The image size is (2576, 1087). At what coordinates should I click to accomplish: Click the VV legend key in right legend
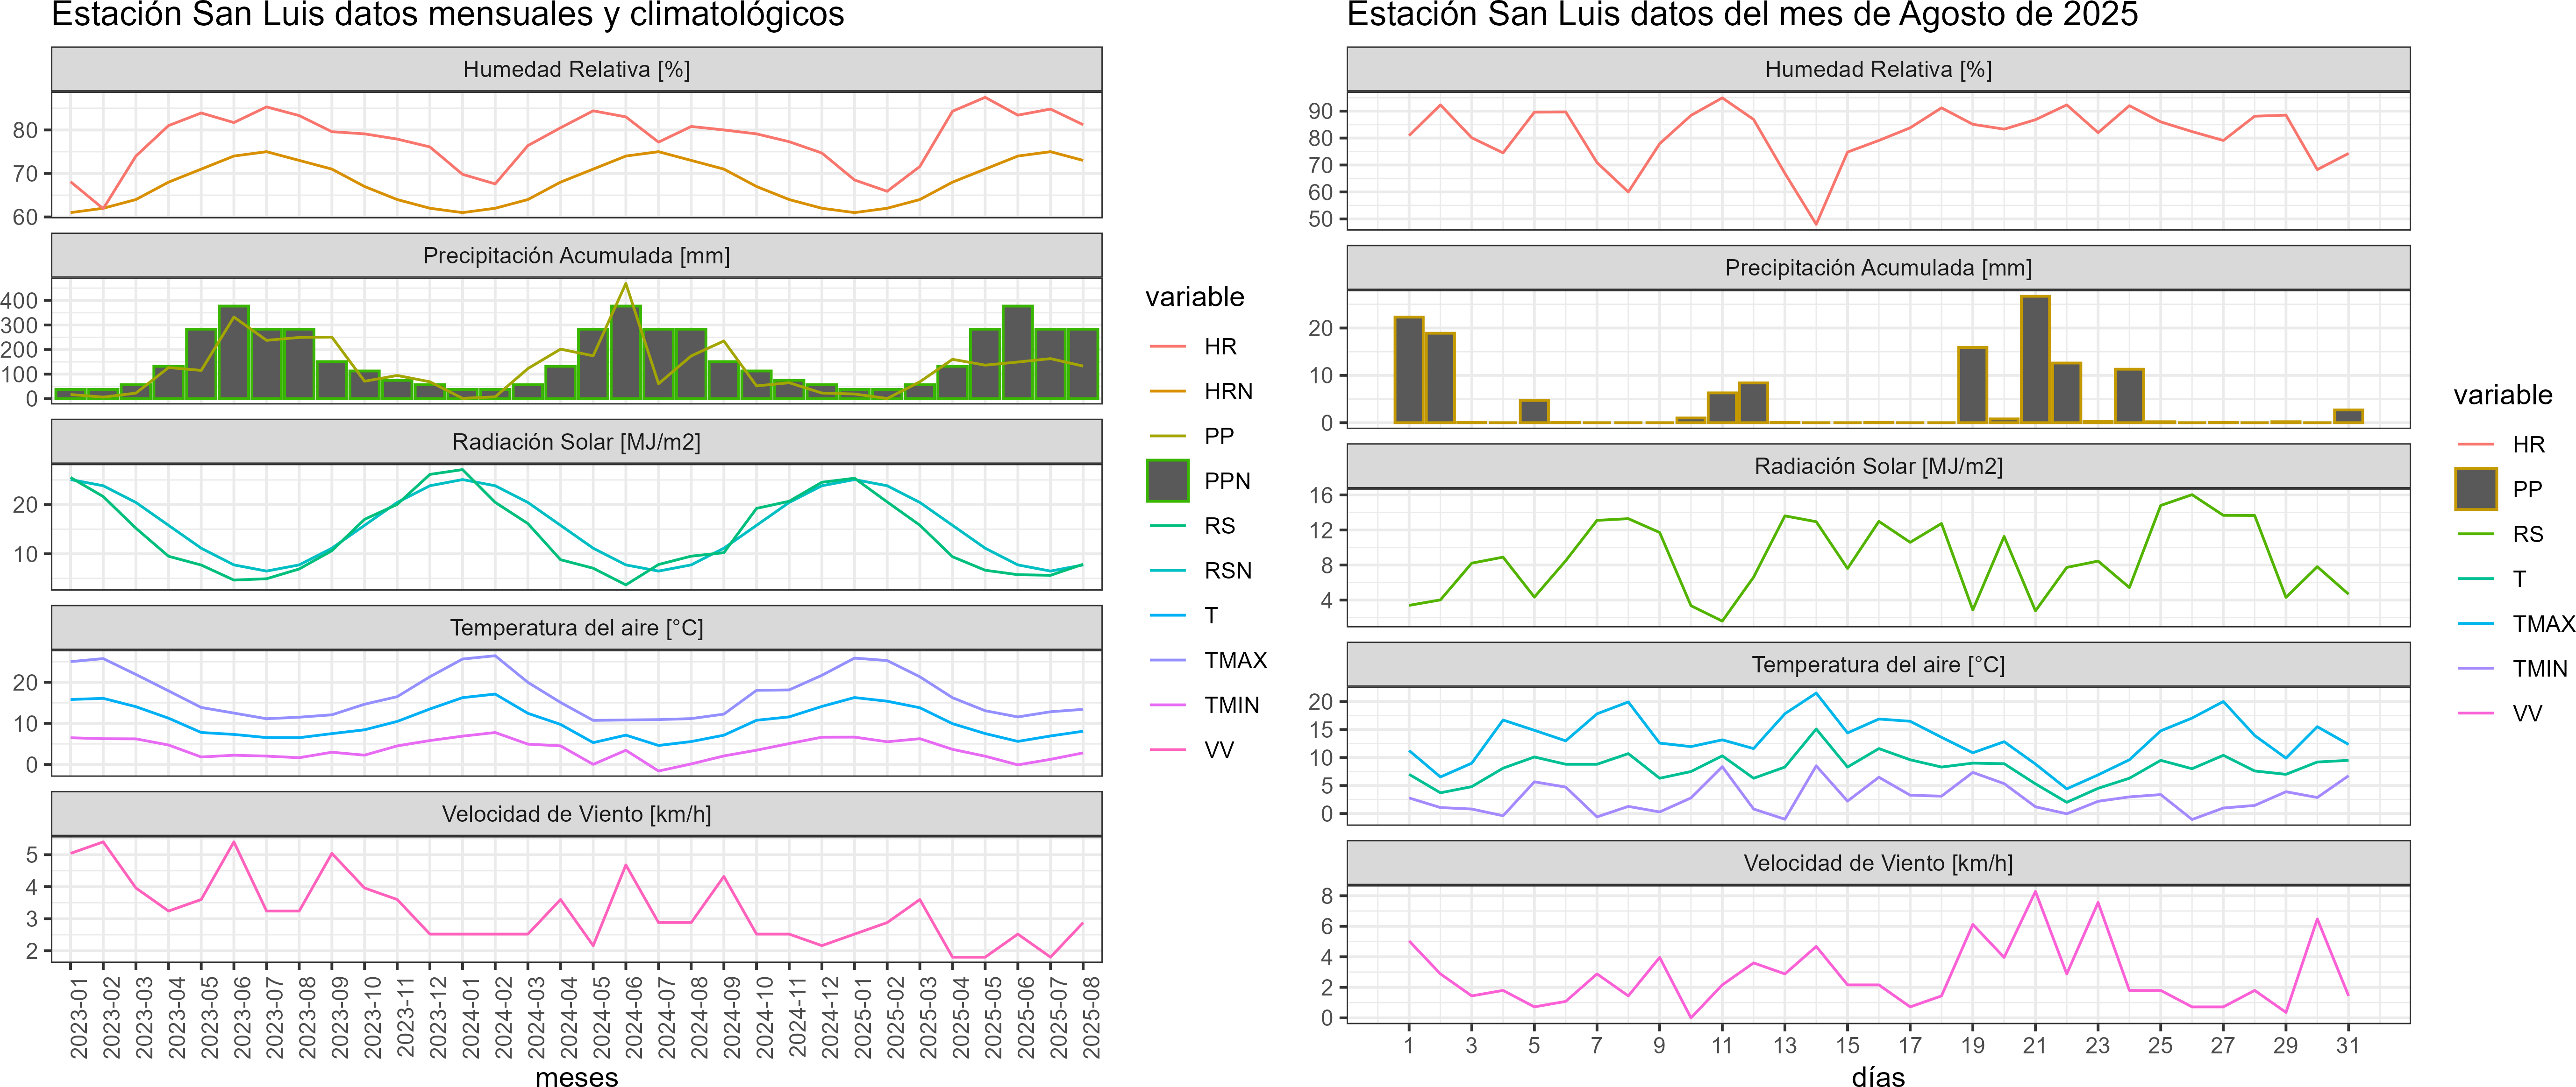[x=2475, y=713]
